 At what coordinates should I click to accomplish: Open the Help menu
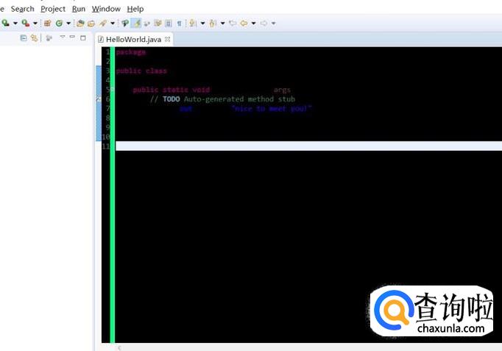click(x=135, y=9)
